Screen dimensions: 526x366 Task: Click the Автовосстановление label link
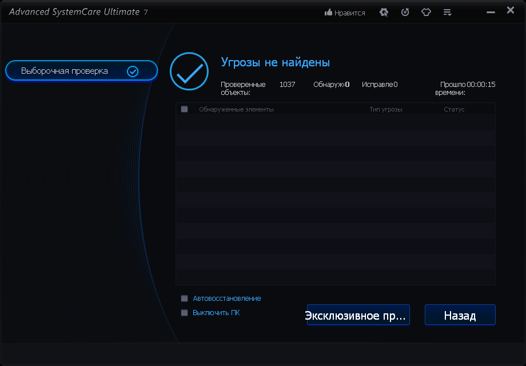pos(227,299)
